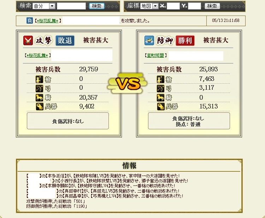Screen dimensions: 265x218
Task: Click the defense helmet icon
Action: pos(149,40)
